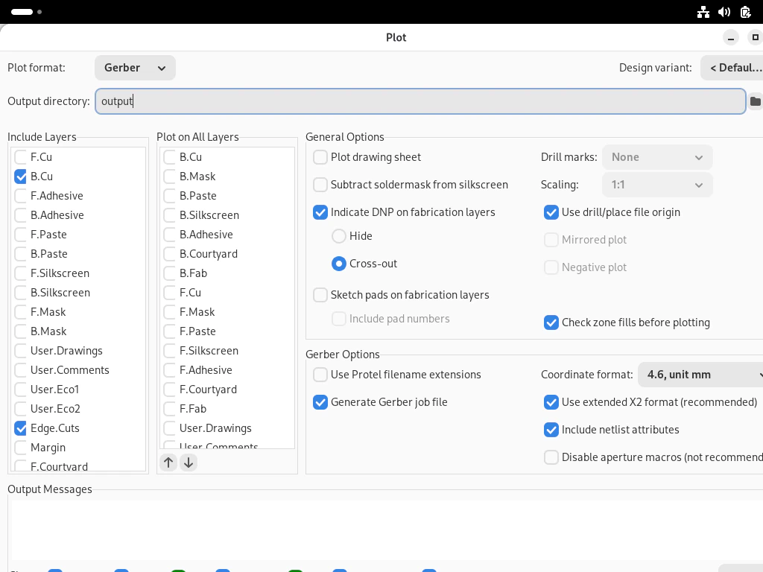Move selected layer down arrow
The image size is (763, 572).
(x=189, y=463)
